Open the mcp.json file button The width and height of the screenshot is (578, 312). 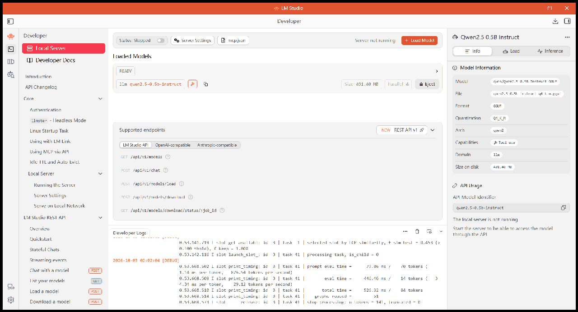[233, 41]
